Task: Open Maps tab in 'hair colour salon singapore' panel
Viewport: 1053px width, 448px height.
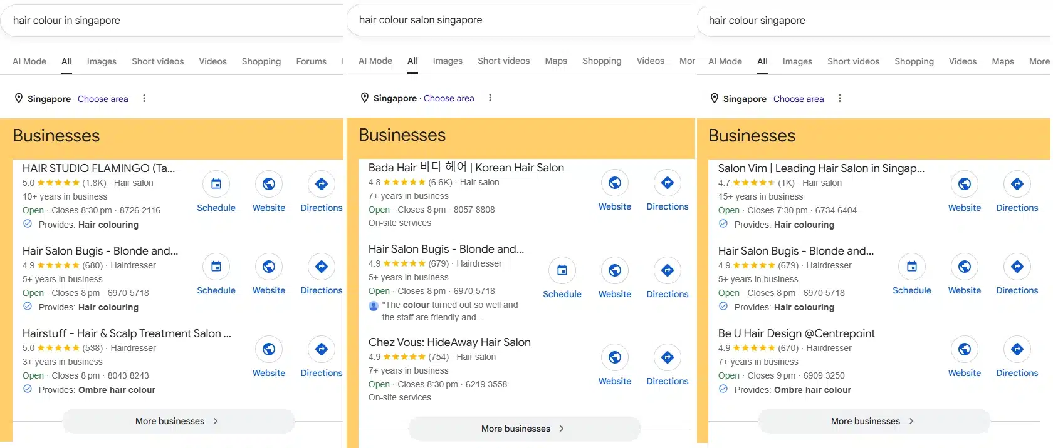Action: pos(556,61)
